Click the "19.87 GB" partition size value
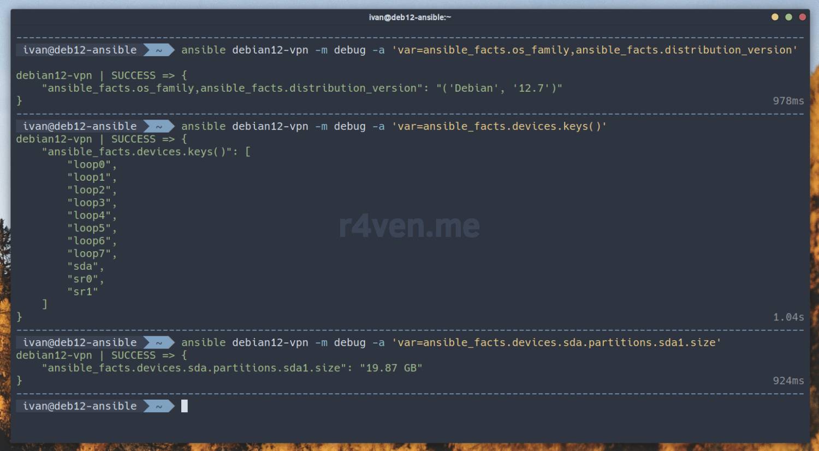The image size is (819, 451). point(391,368)
